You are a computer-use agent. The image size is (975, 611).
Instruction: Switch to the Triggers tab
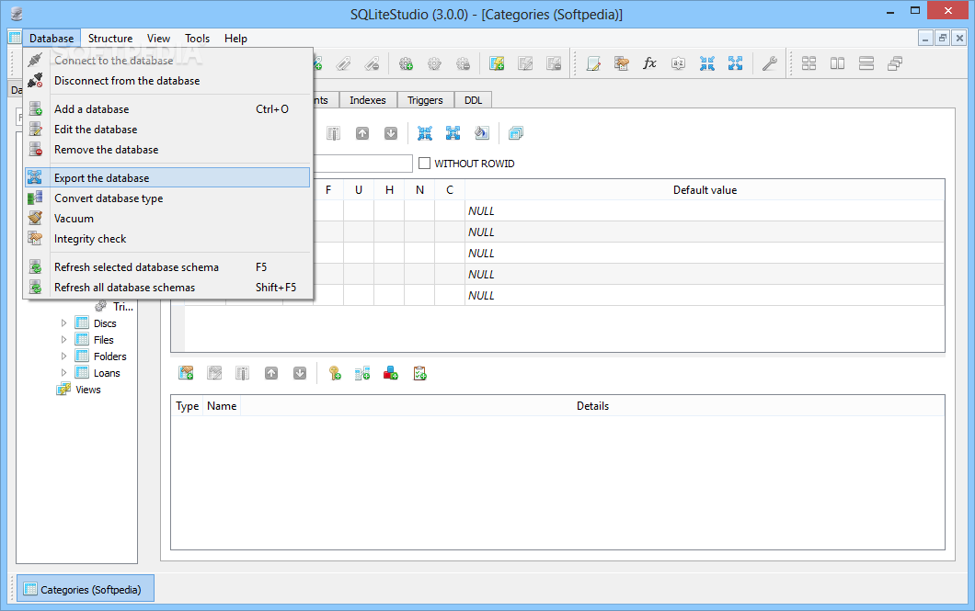pos(425,100)
